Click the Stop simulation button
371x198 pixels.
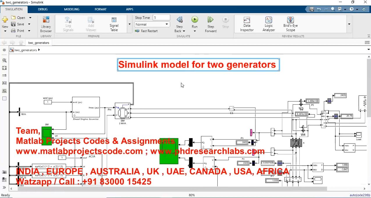coord(226,22)
